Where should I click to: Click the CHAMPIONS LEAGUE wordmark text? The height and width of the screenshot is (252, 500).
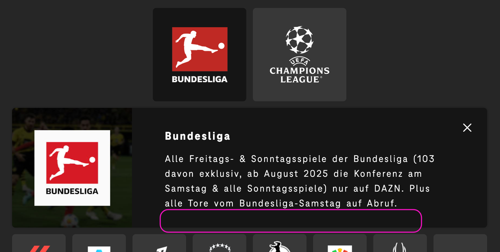tap(299, 75)
